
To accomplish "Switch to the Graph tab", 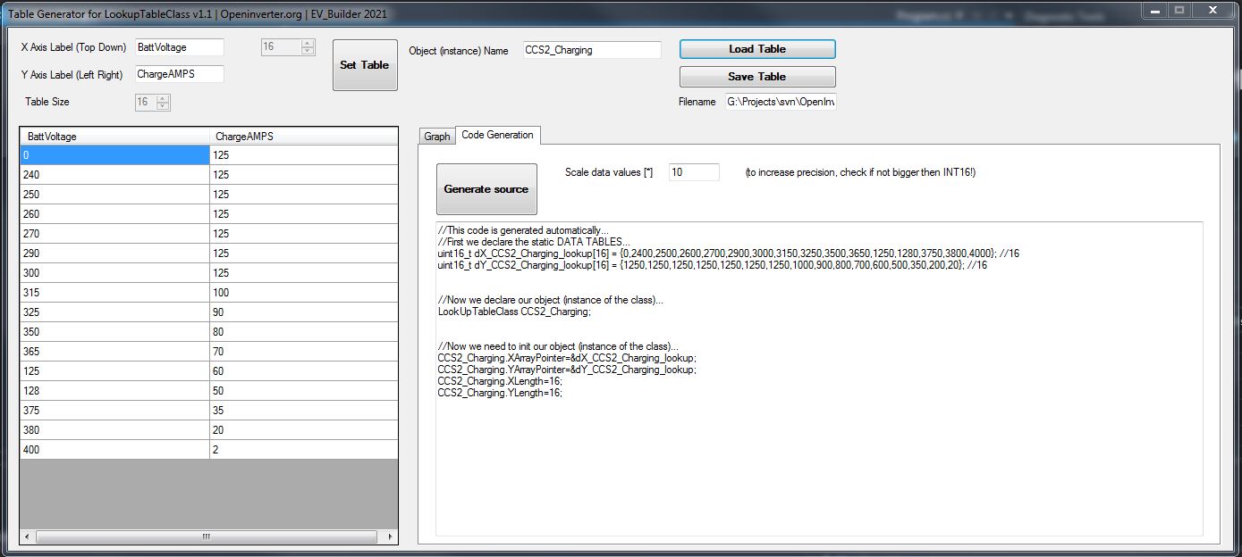I will click(436, 137).
